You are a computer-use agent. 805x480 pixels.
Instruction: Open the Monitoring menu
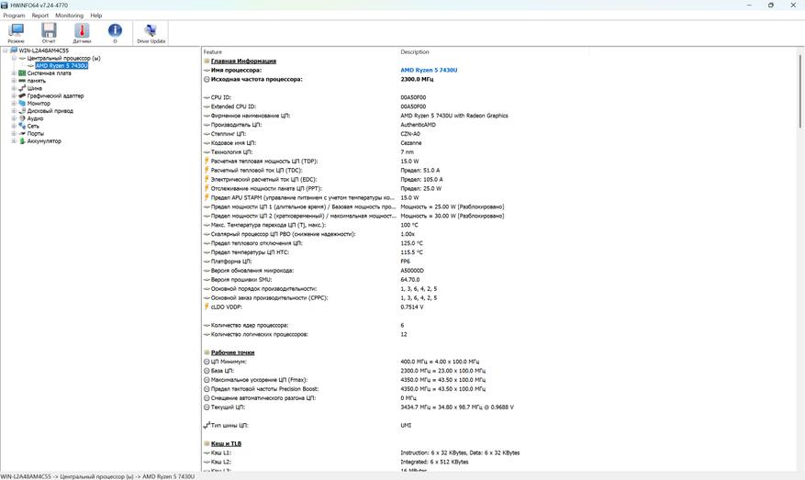pos(70,16)
